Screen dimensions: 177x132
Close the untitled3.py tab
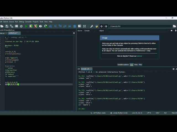coord(19,33)
